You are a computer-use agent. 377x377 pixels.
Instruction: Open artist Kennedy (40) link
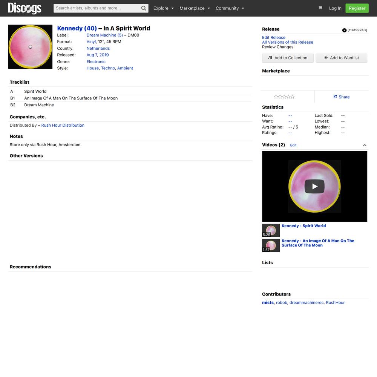coord(77,28)
